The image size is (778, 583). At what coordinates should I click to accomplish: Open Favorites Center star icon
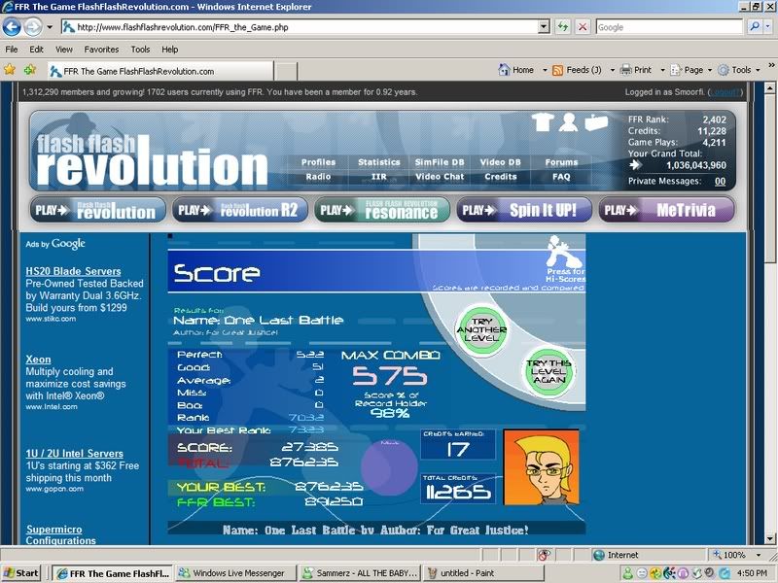(10, 69)
